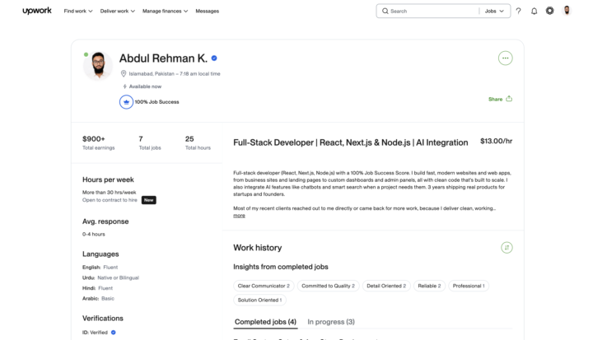Open the help question mark icon
The height and width of the screenshot is (340, 593).
pos(519,11)
